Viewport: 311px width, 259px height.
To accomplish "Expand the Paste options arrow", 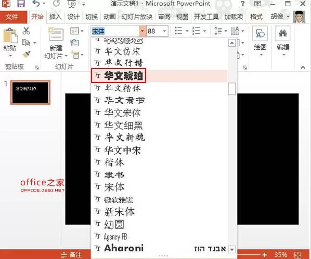I will pyautogui.click(x=10, y=56).
